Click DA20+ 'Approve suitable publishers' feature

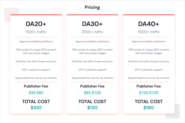point(36,41)
